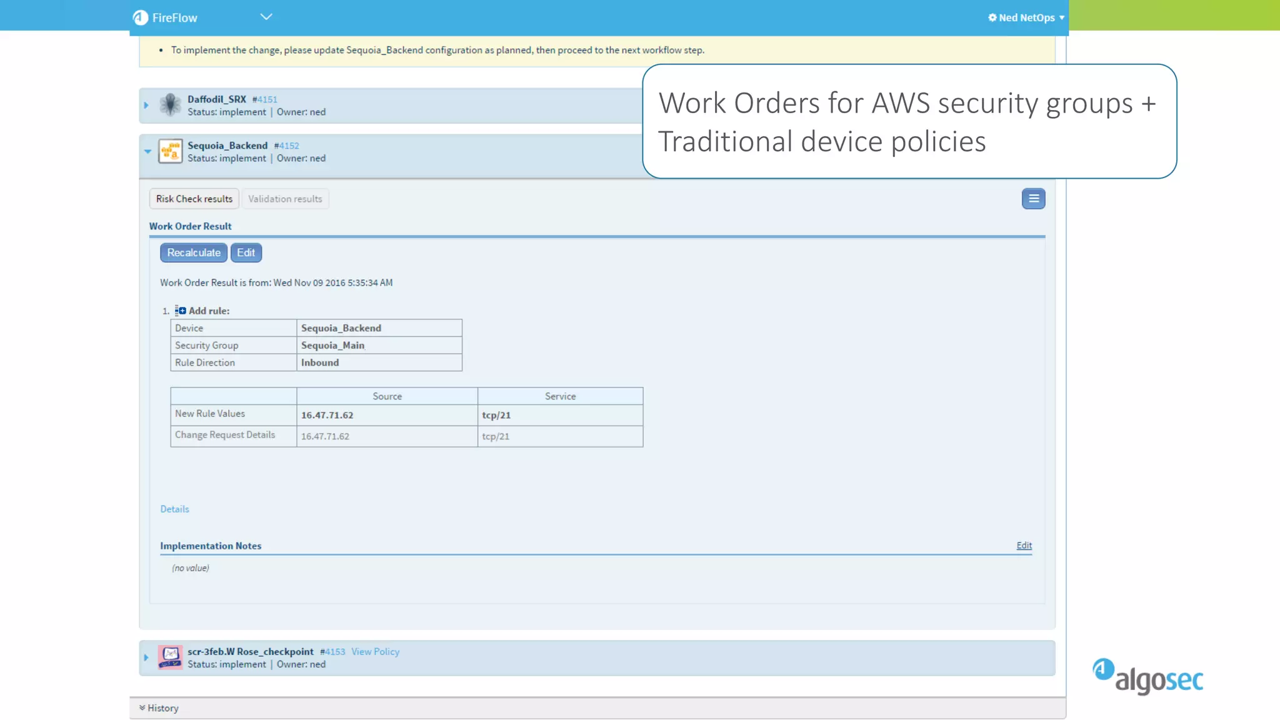Open the FireFlow chevron dropdown
The height and width of the screenshot is (720, 1280).
pyautogui.click(x=266, y=17)
